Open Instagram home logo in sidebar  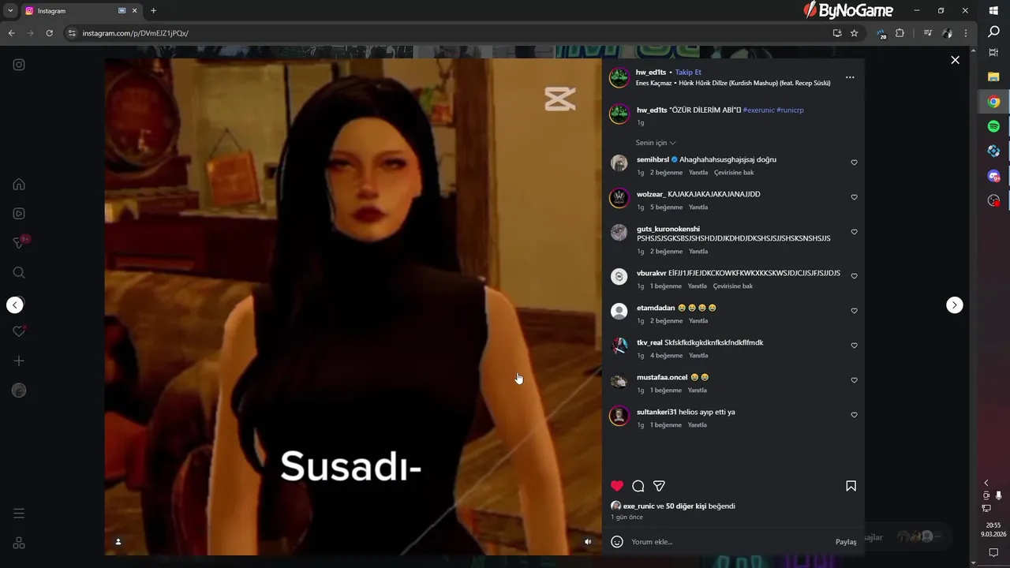coord(19,65)
